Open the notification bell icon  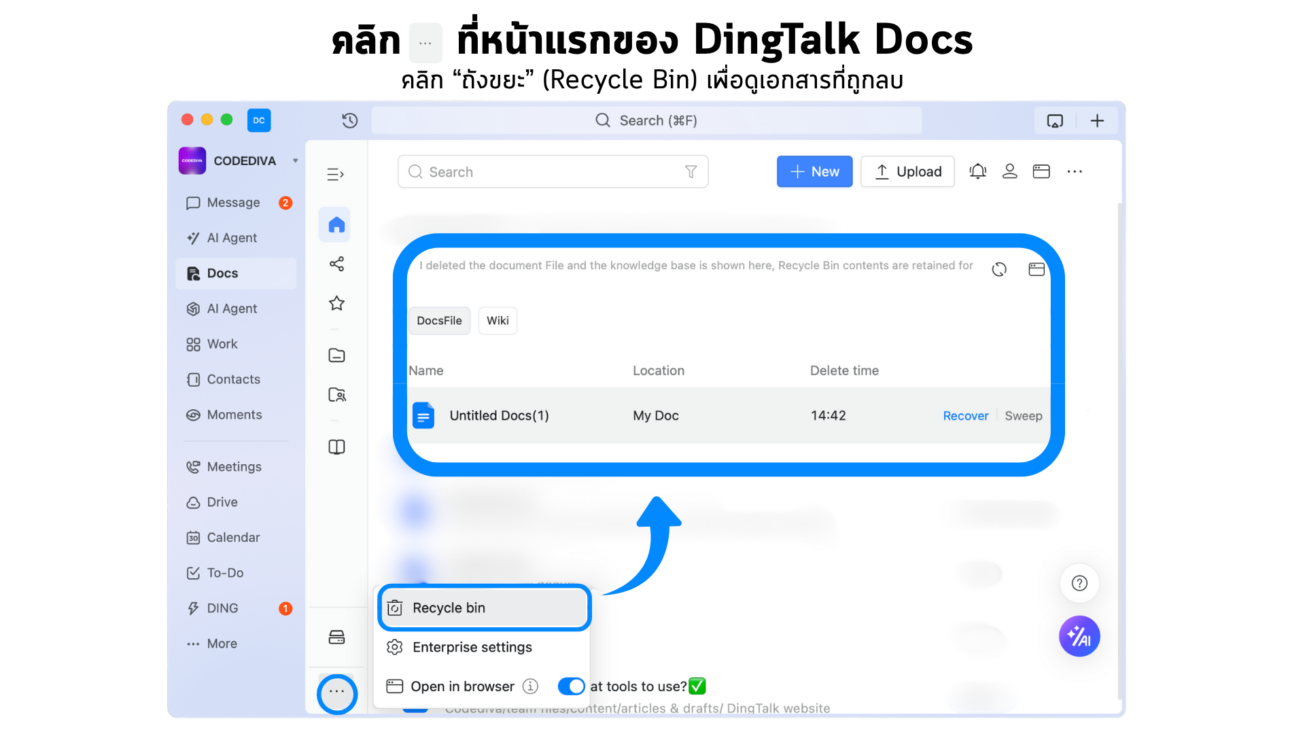pyautogui.click(x=977, y=171)
